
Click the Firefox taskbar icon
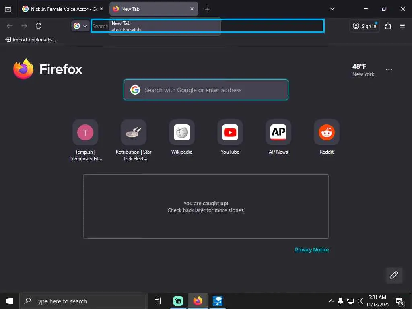click(x=198, y=301)
